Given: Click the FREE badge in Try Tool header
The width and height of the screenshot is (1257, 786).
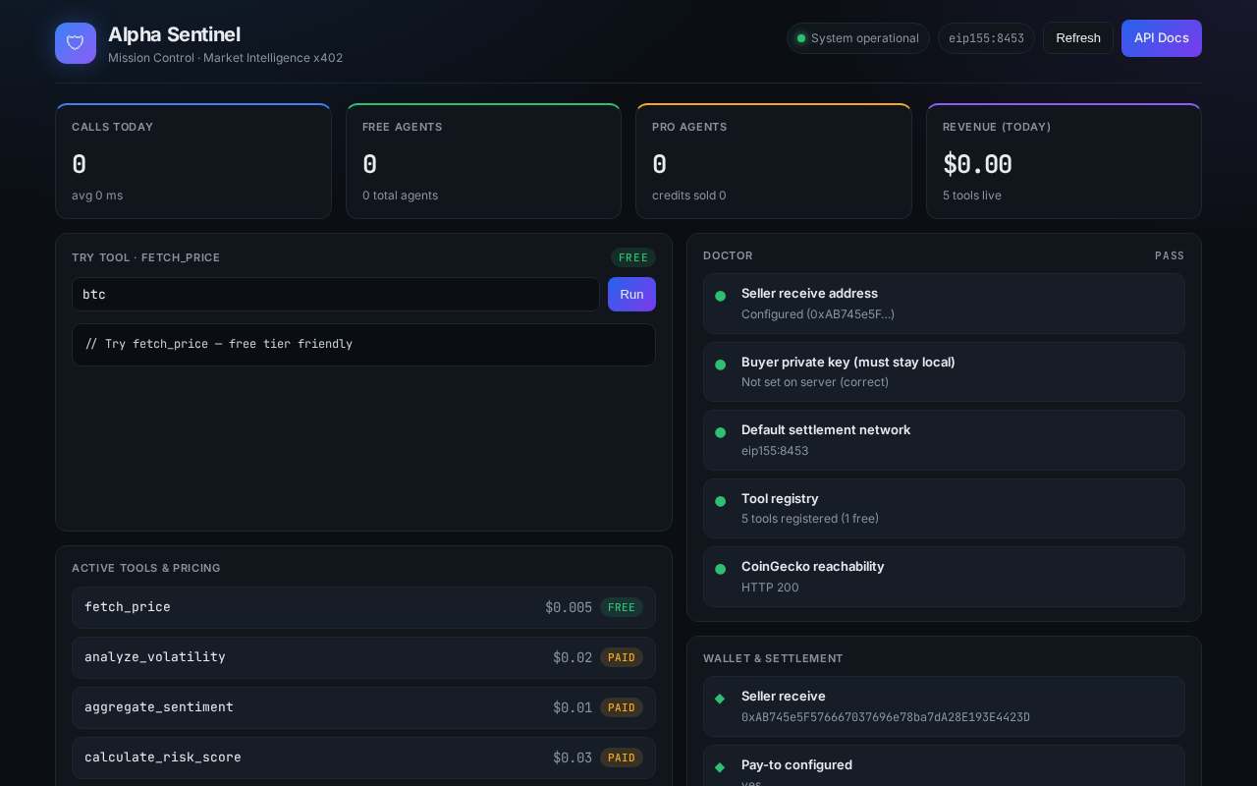Looking at the screenshot, I should [x=633, y=257].
